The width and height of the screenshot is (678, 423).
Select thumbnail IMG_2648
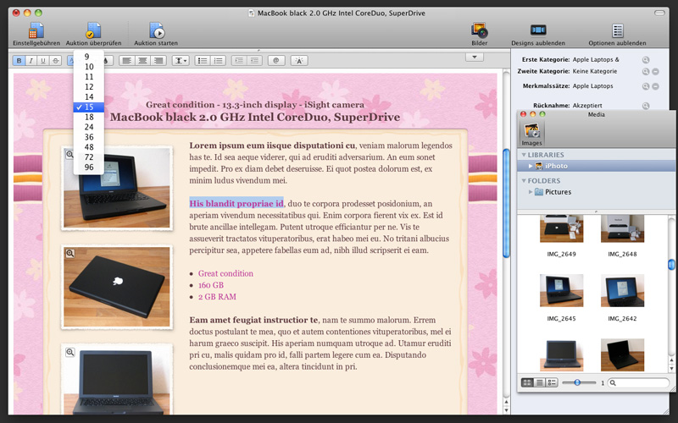pyautogui.click(x=622, y=229)
